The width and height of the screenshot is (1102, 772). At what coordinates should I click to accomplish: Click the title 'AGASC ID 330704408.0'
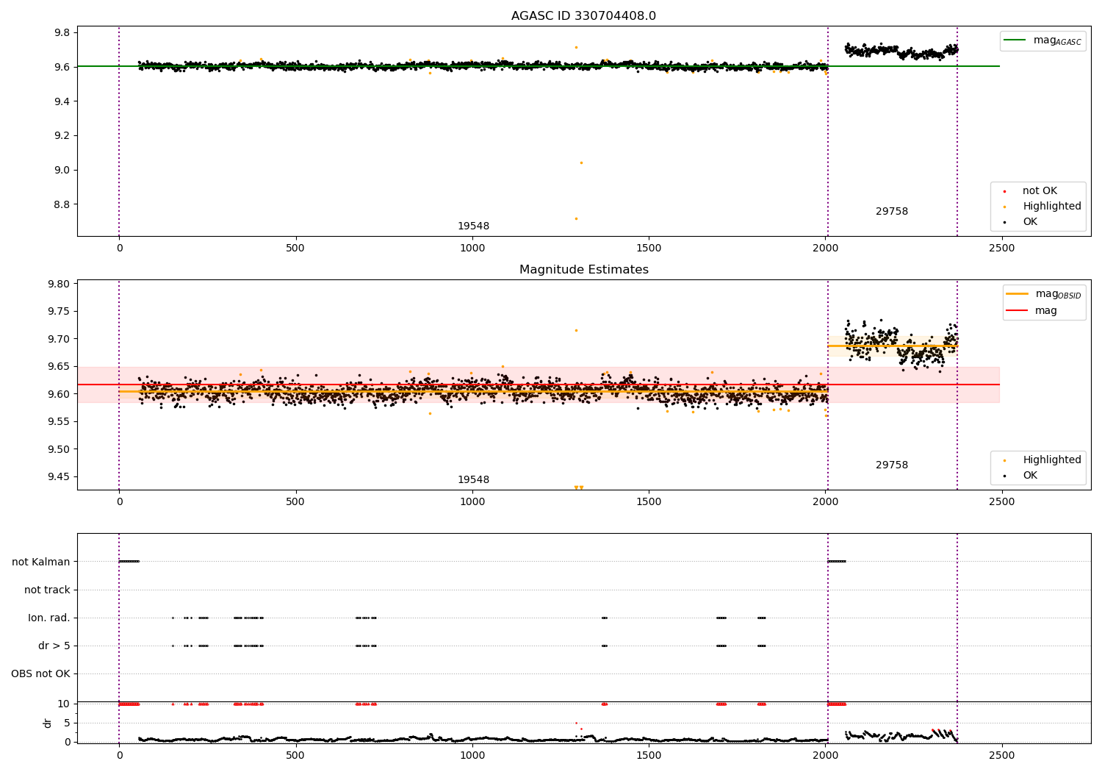tap(583, 16)
